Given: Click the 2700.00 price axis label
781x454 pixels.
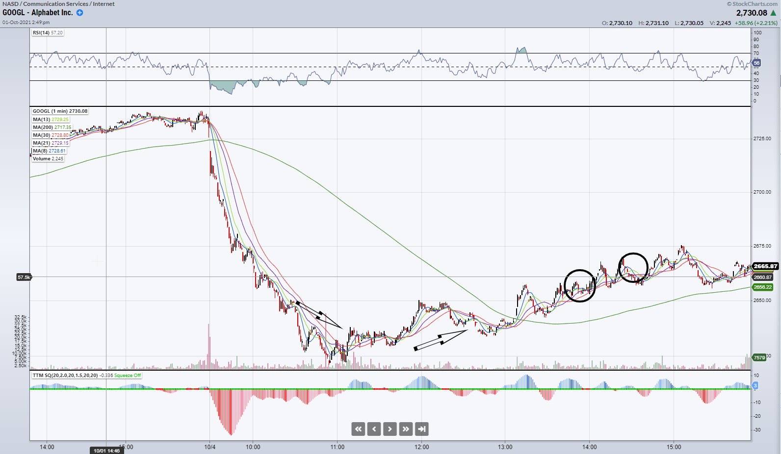Looking at the screenshot, I should tap(762, 192).
